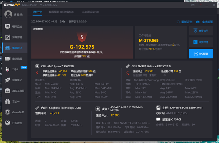Click the 请登录 user avatar
Screen dimensions: 219x143
(x=8, y=14)
